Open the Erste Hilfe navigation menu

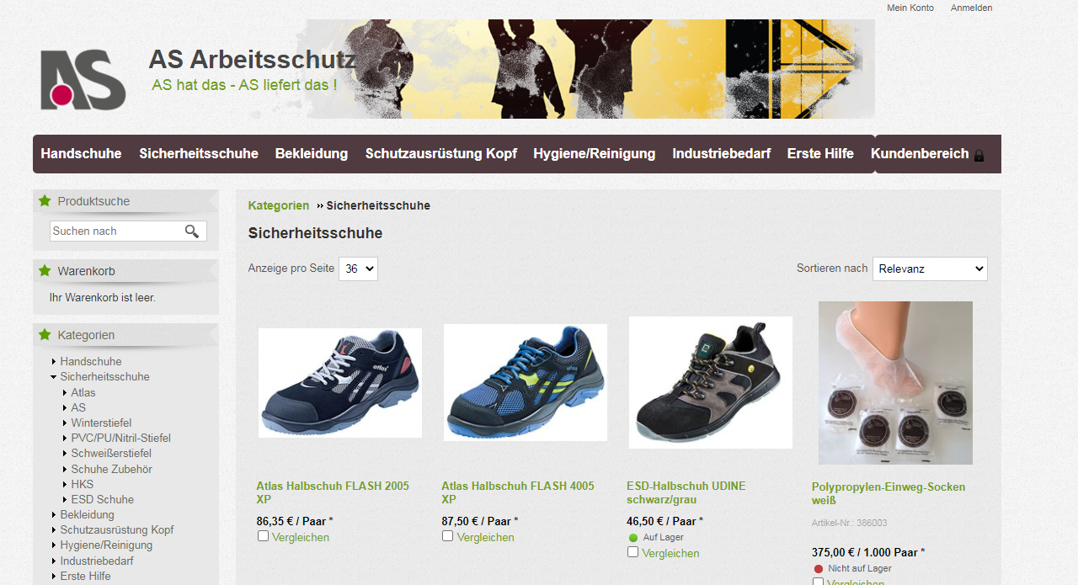click(820, 154)
